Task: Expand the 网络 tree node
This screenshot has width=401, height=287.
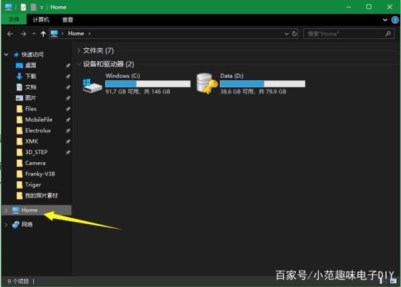Action: (x=6, y=224)
